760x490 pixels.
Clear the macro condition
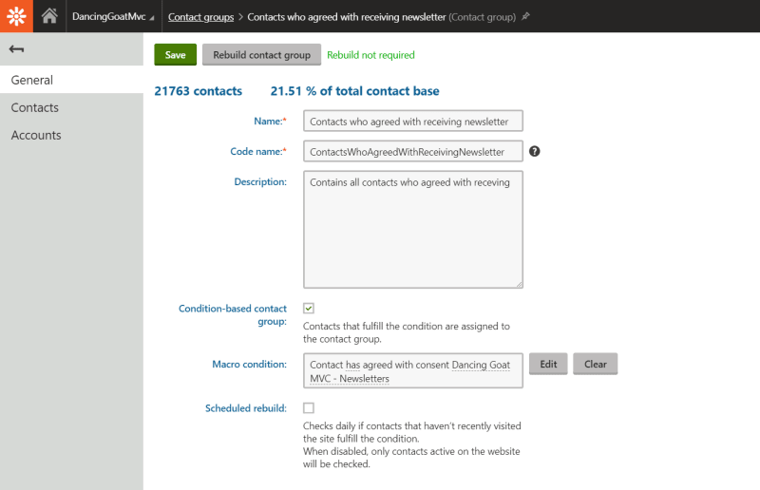596,364
